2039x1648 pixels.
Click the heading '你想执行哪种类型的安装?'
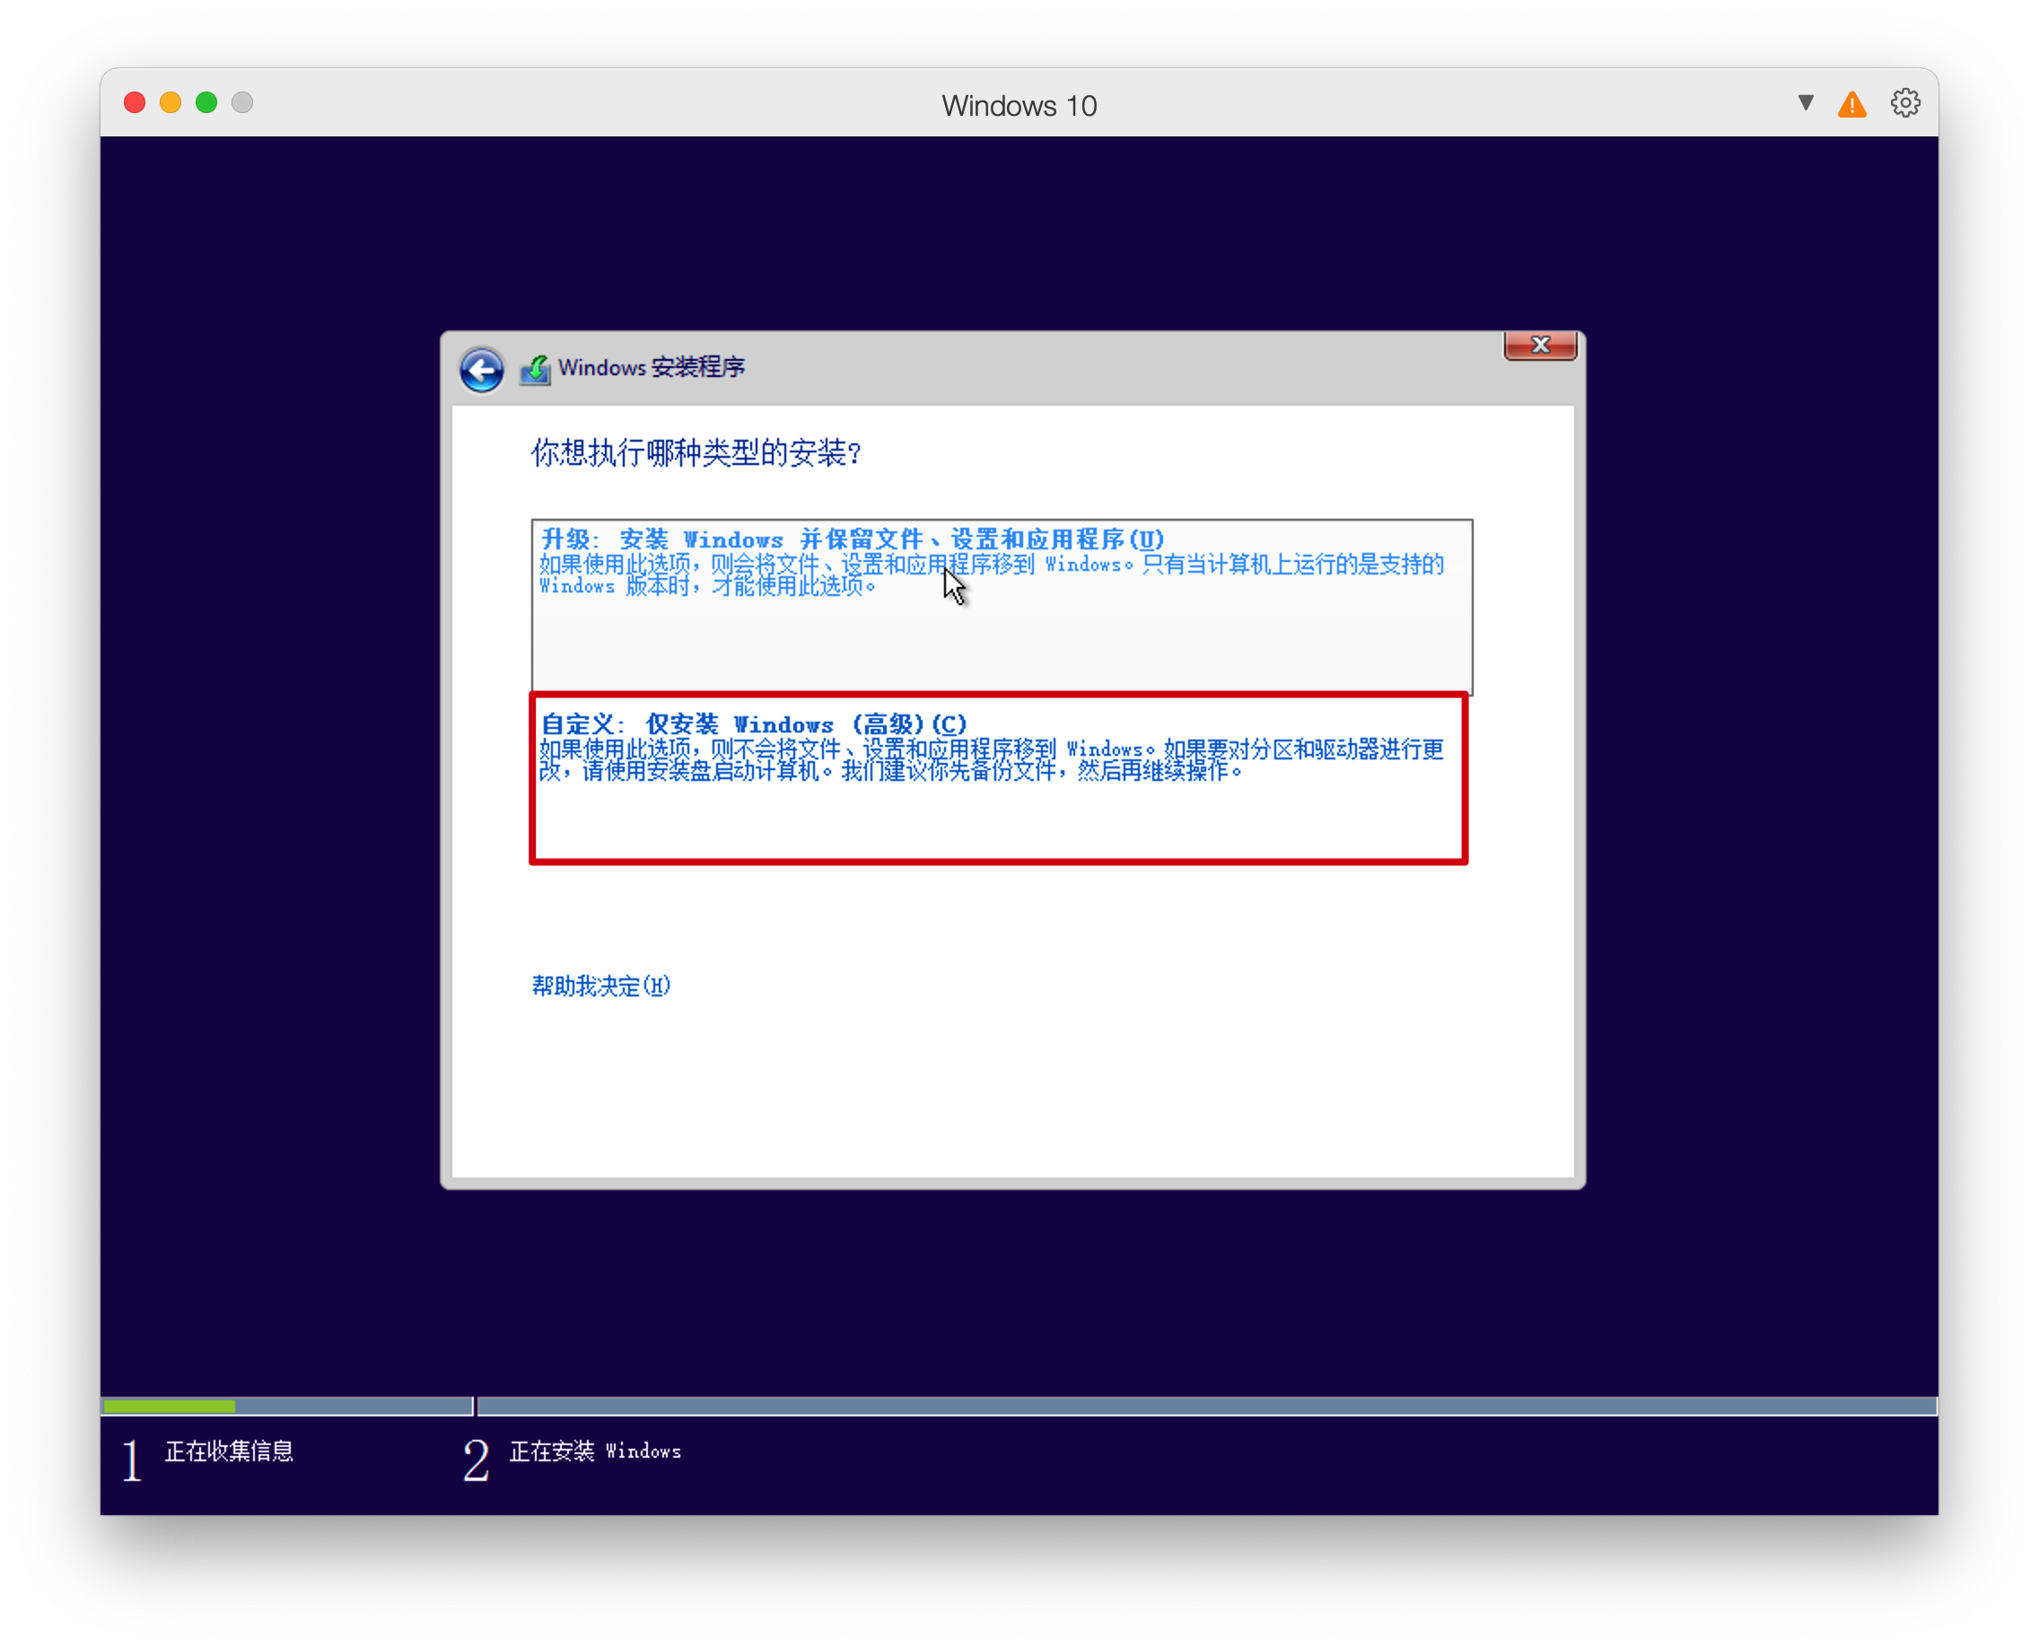pyautogui.click(x=696, y=452)
